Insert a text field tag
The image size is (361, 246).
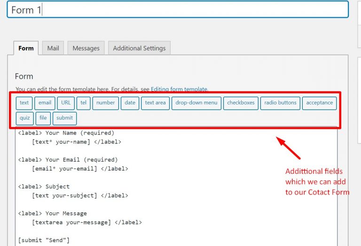point(24,103)
